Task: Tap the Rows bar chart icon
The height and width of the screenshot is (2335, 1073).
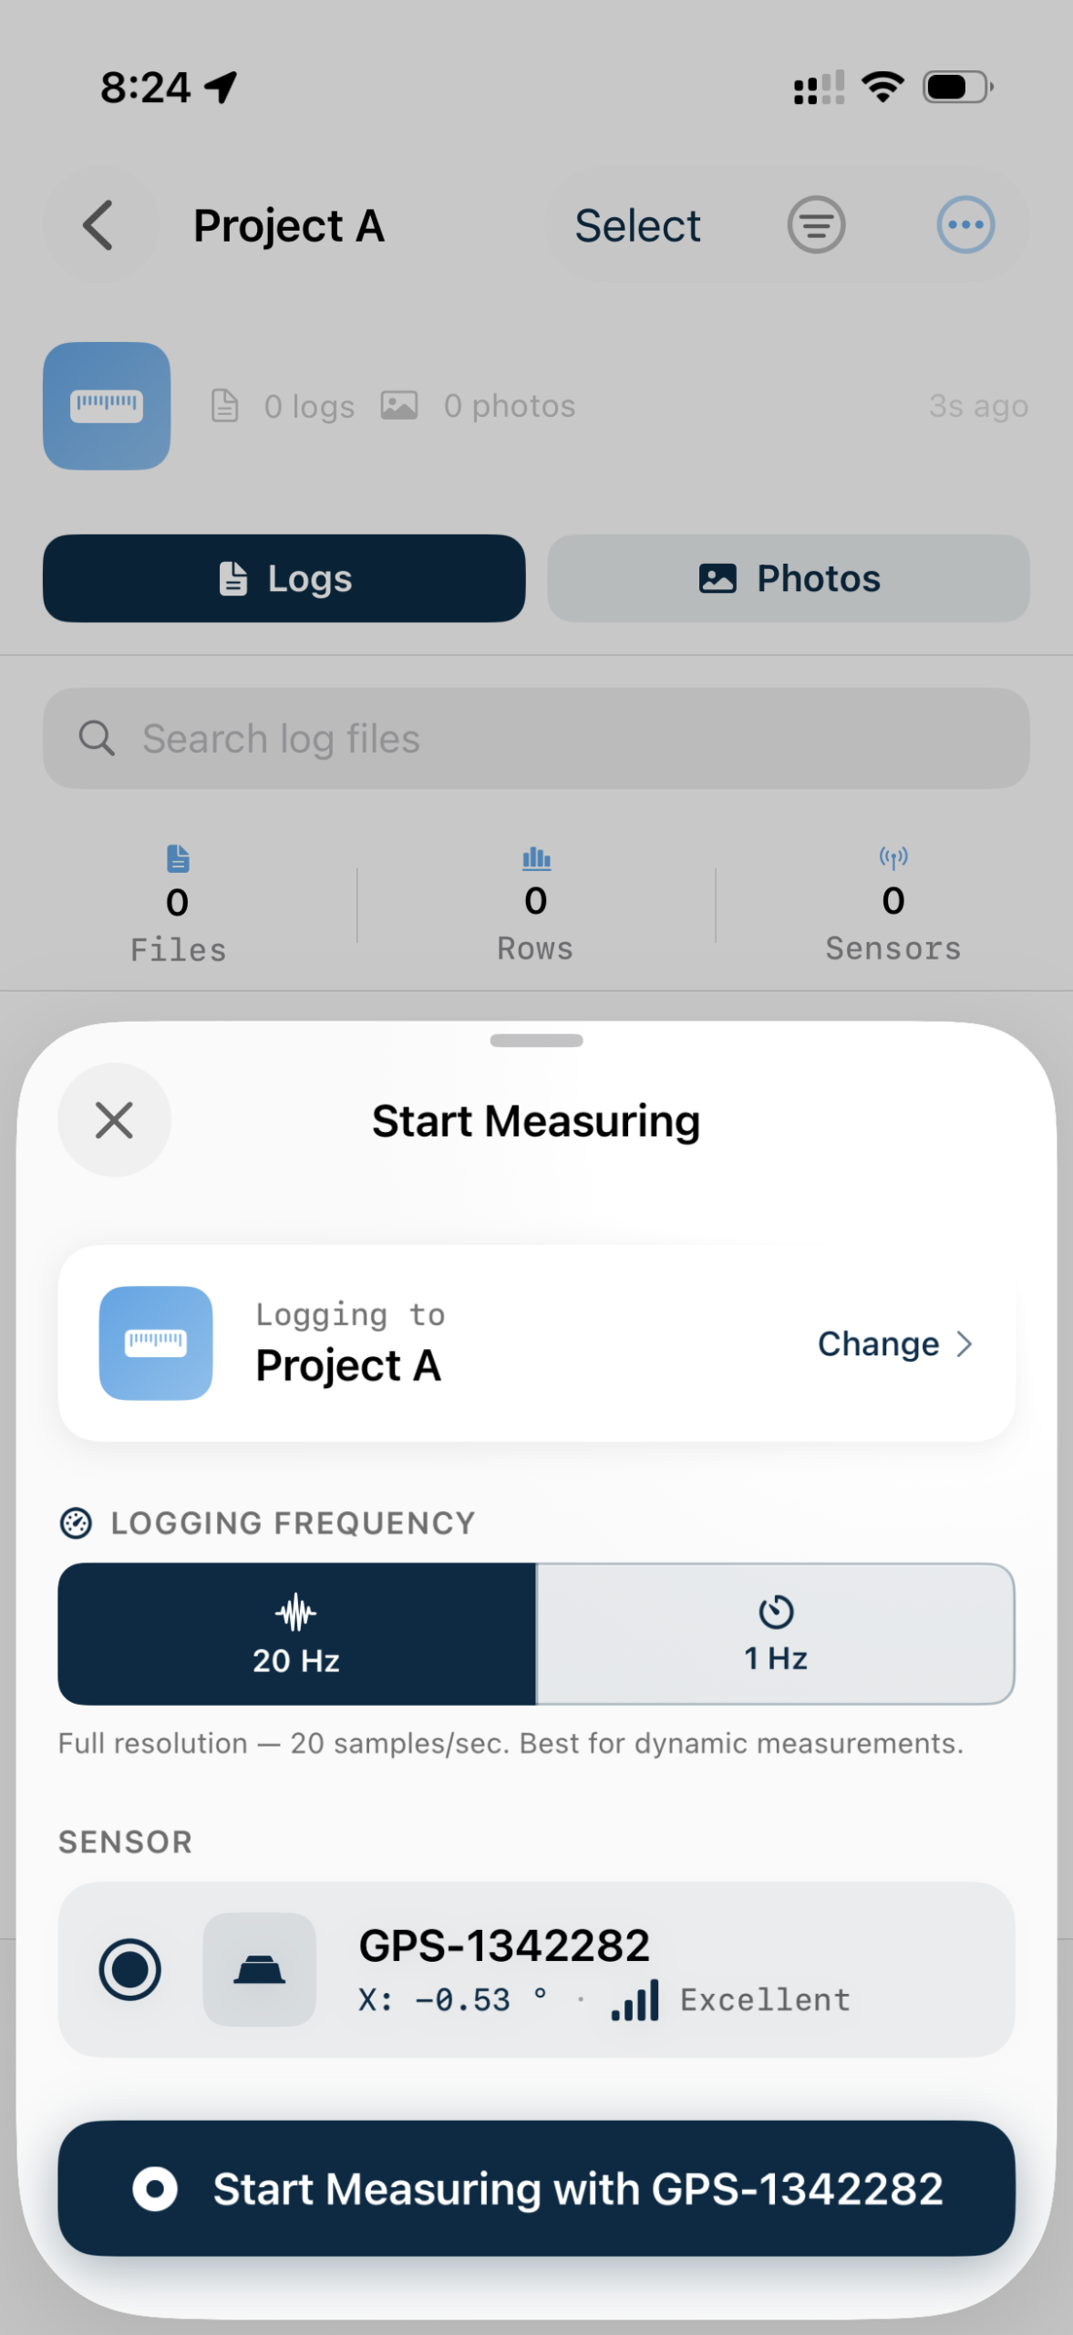Action: coord(536,858)
